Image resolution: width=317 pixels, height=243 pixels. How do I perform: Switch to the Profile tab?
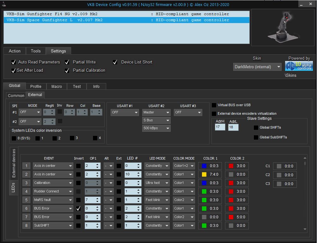point(36,86)
